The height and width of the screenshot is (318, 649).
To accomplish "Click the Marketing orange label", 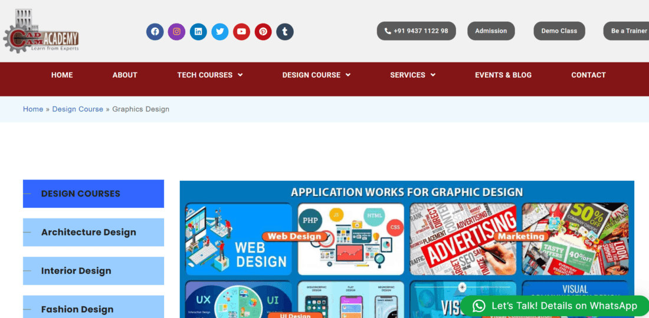I will coord(521,237).
